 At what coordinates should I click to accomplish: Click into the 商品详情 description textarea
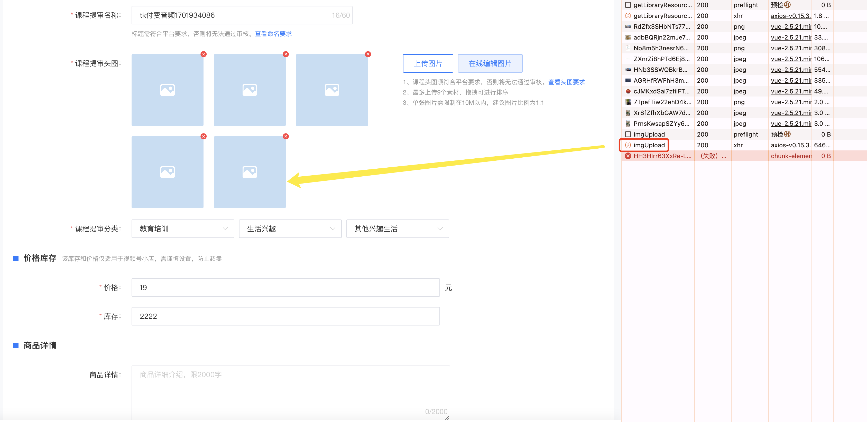coord(290,392)
